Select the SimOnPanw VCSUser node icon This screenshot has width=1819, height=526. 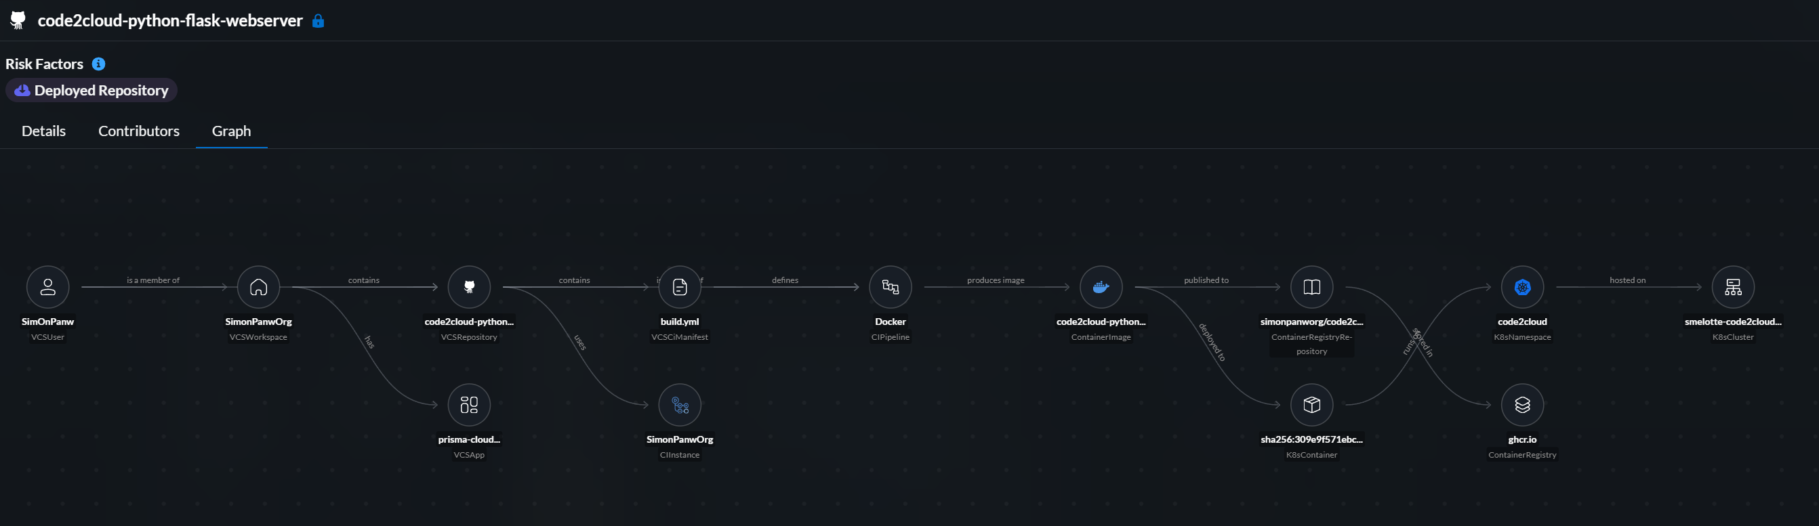47,287
